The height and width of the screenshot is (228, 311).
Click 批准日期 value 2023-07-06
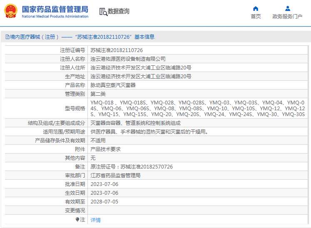104,184
